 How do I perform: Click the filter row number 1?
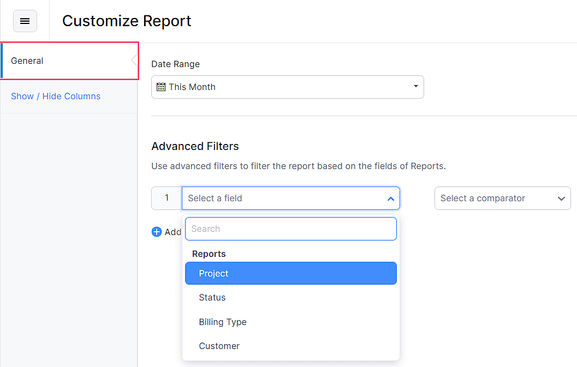[x=166, y=198]
